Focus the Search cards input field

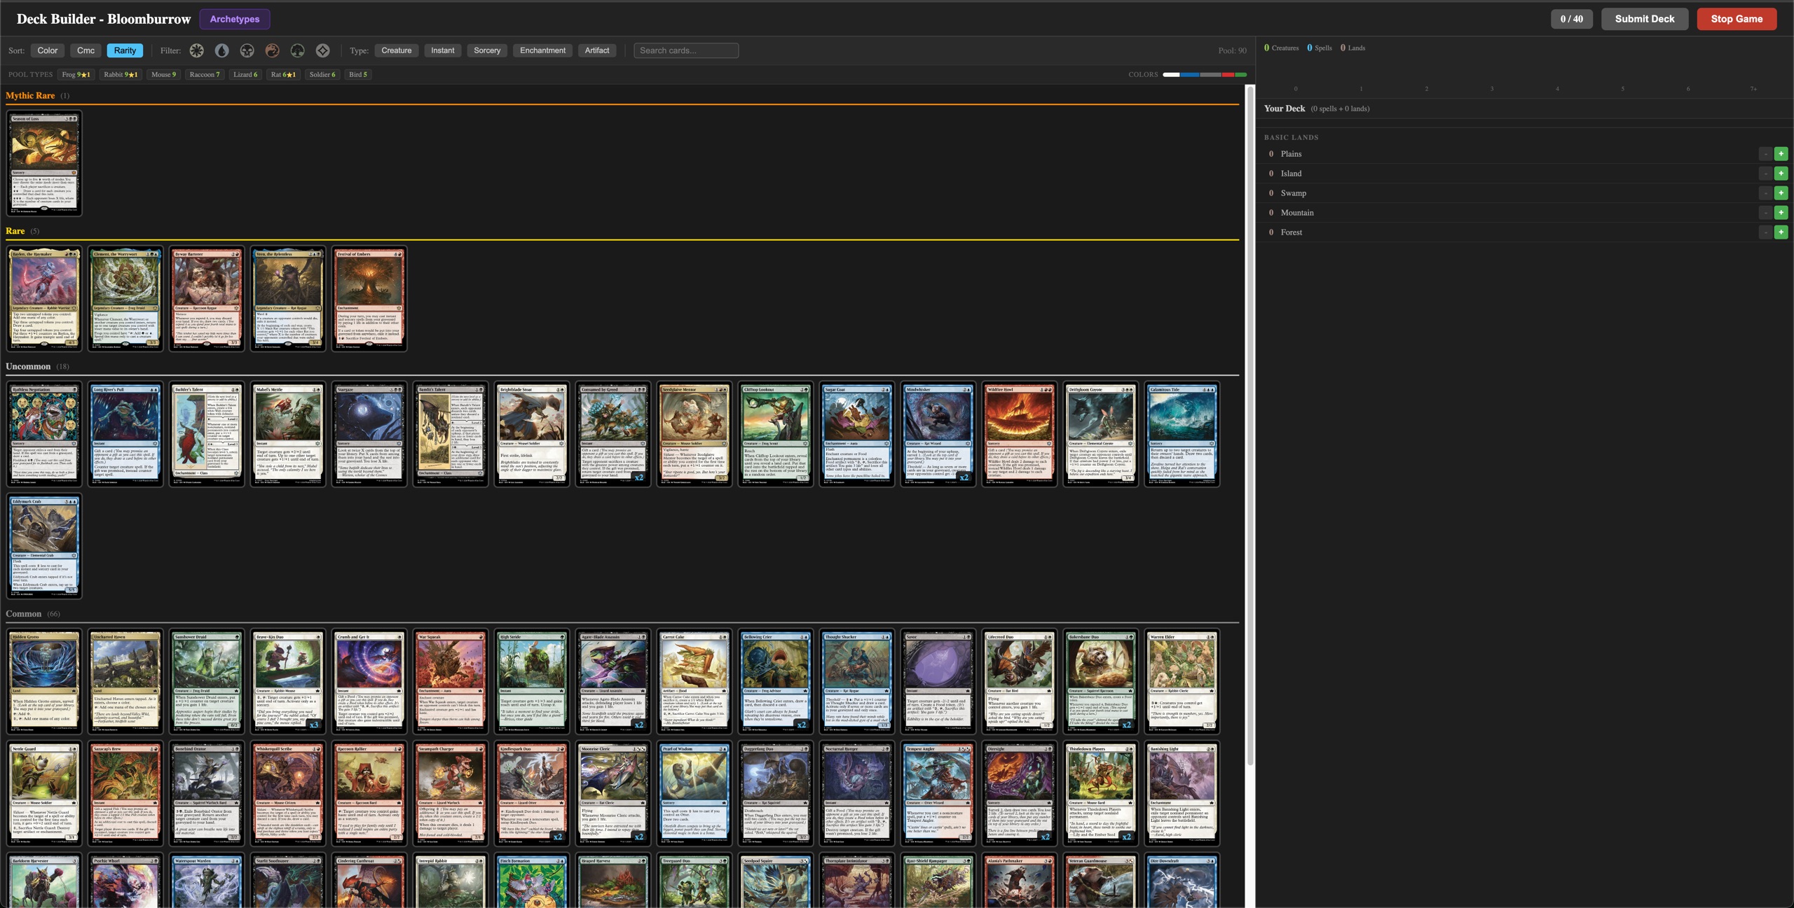pyautogui.click(x=686, y=50)
